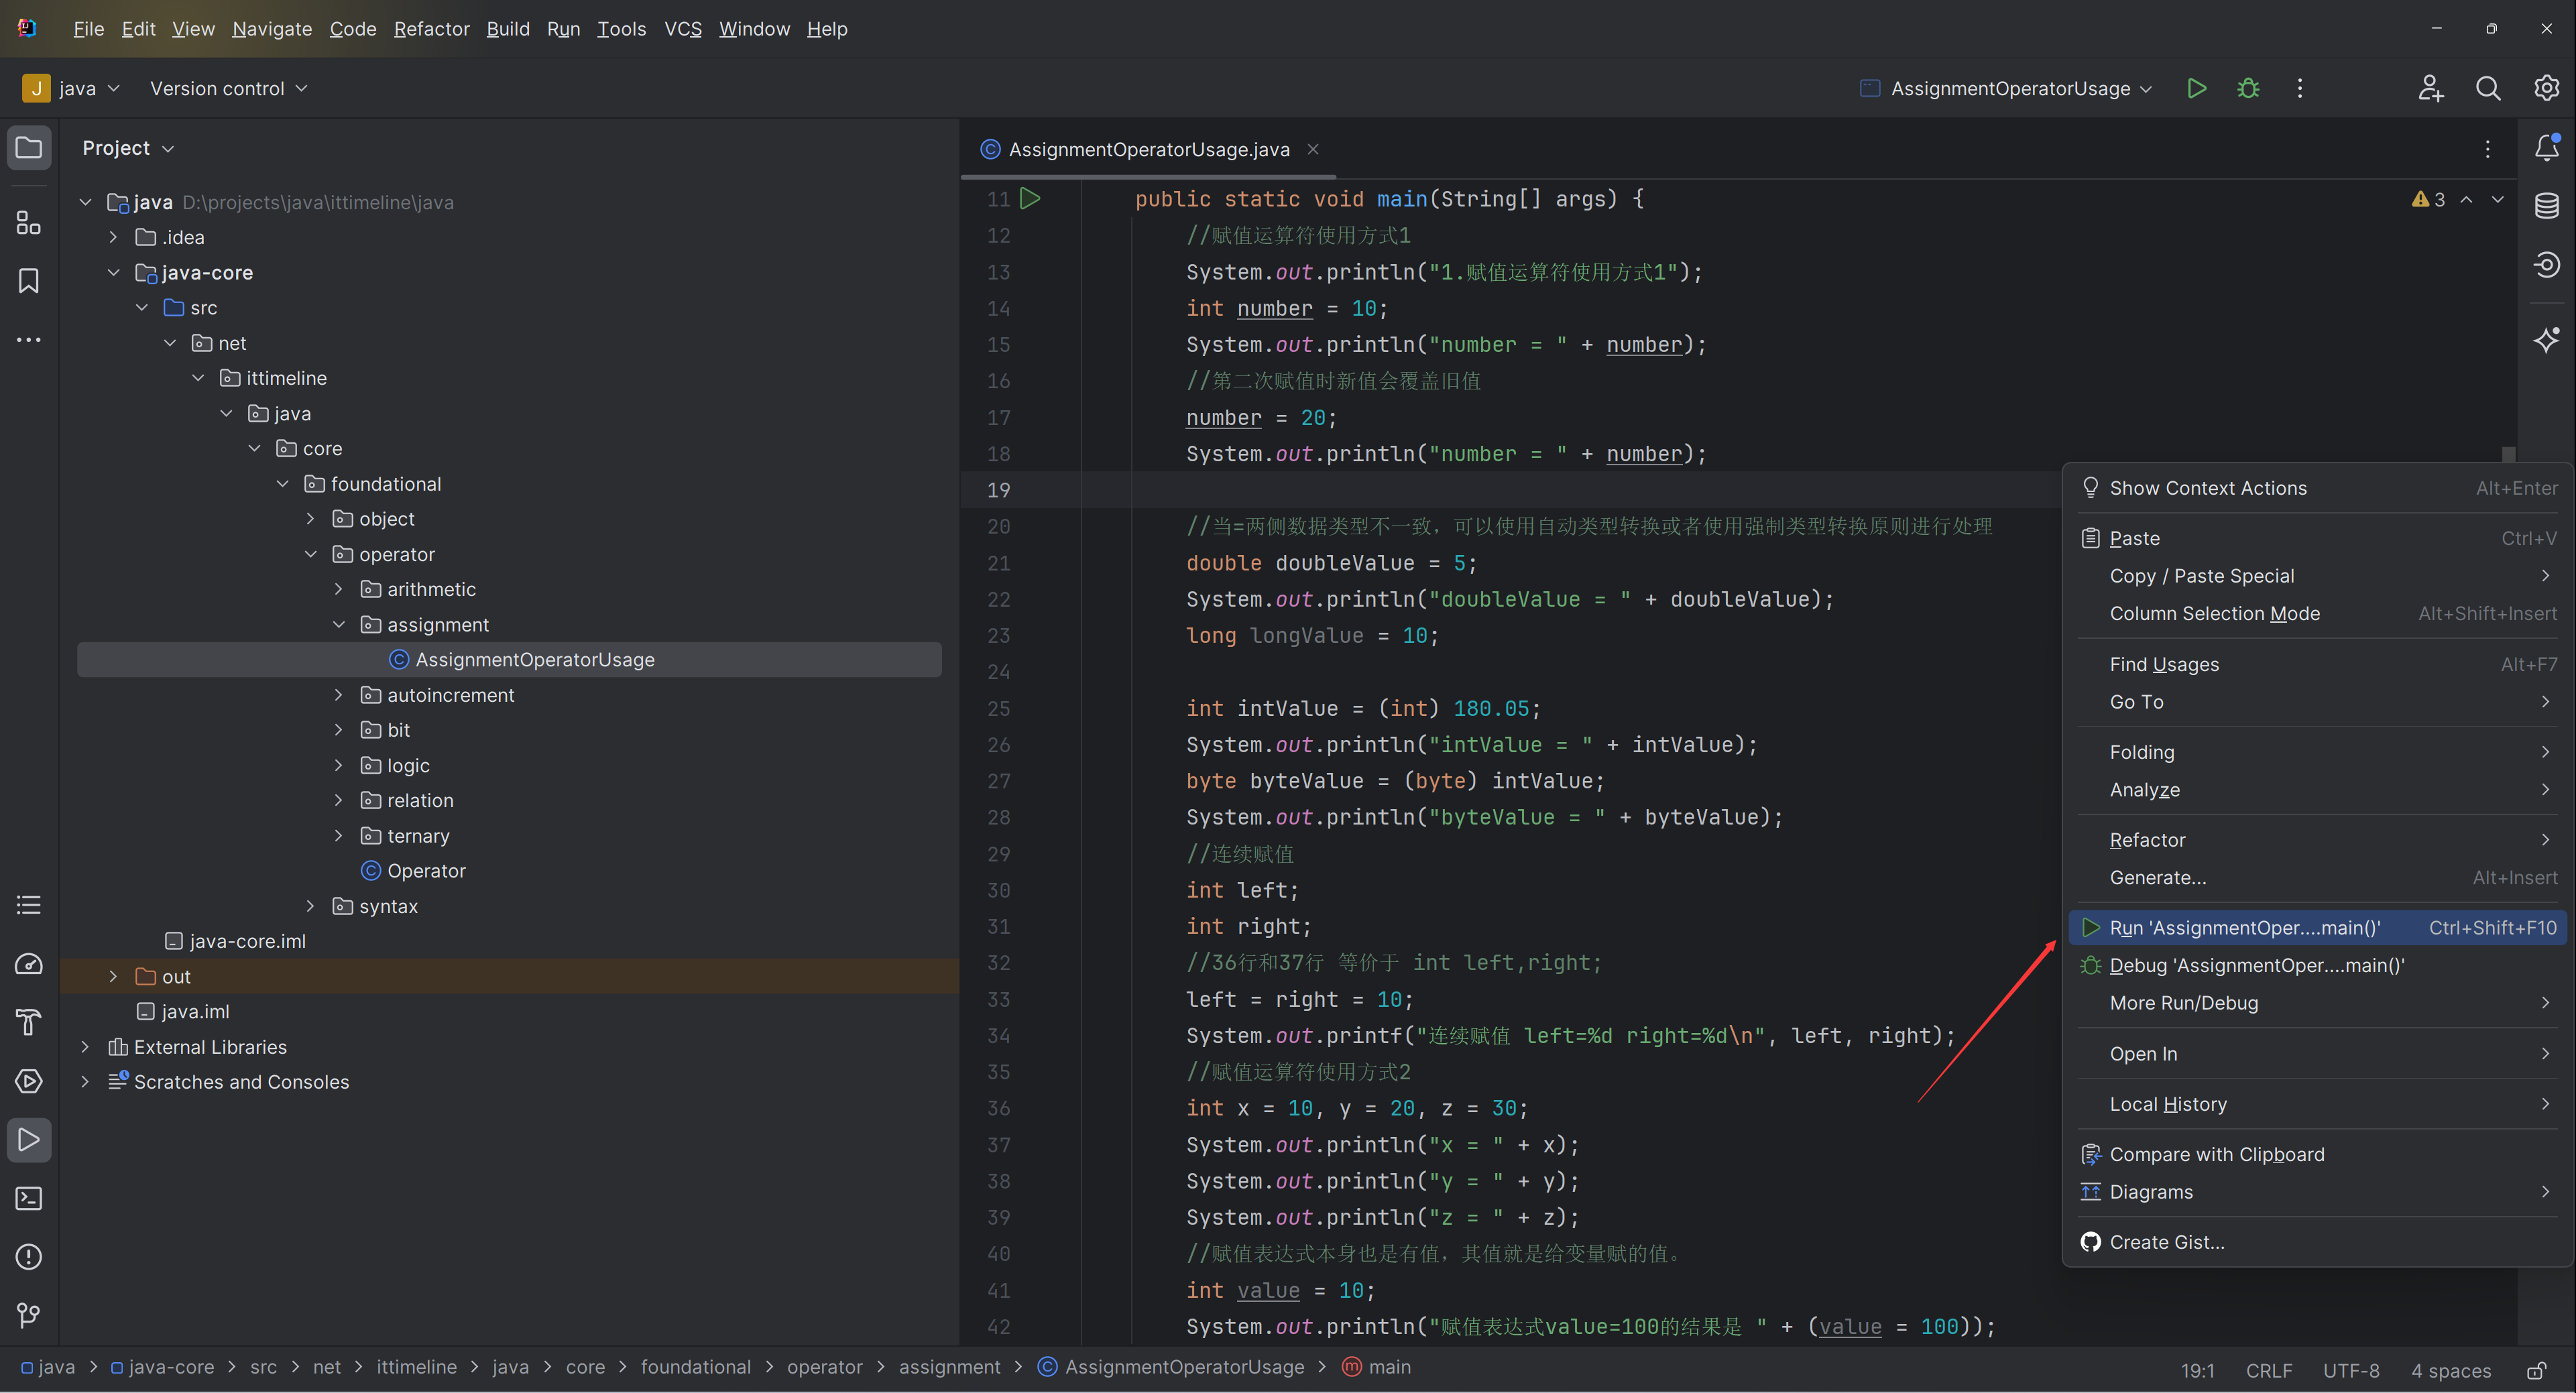2576x1393 pixels.
Task: Open the More Actions menu beside Debug
Action: click(x=2300, y=88)
